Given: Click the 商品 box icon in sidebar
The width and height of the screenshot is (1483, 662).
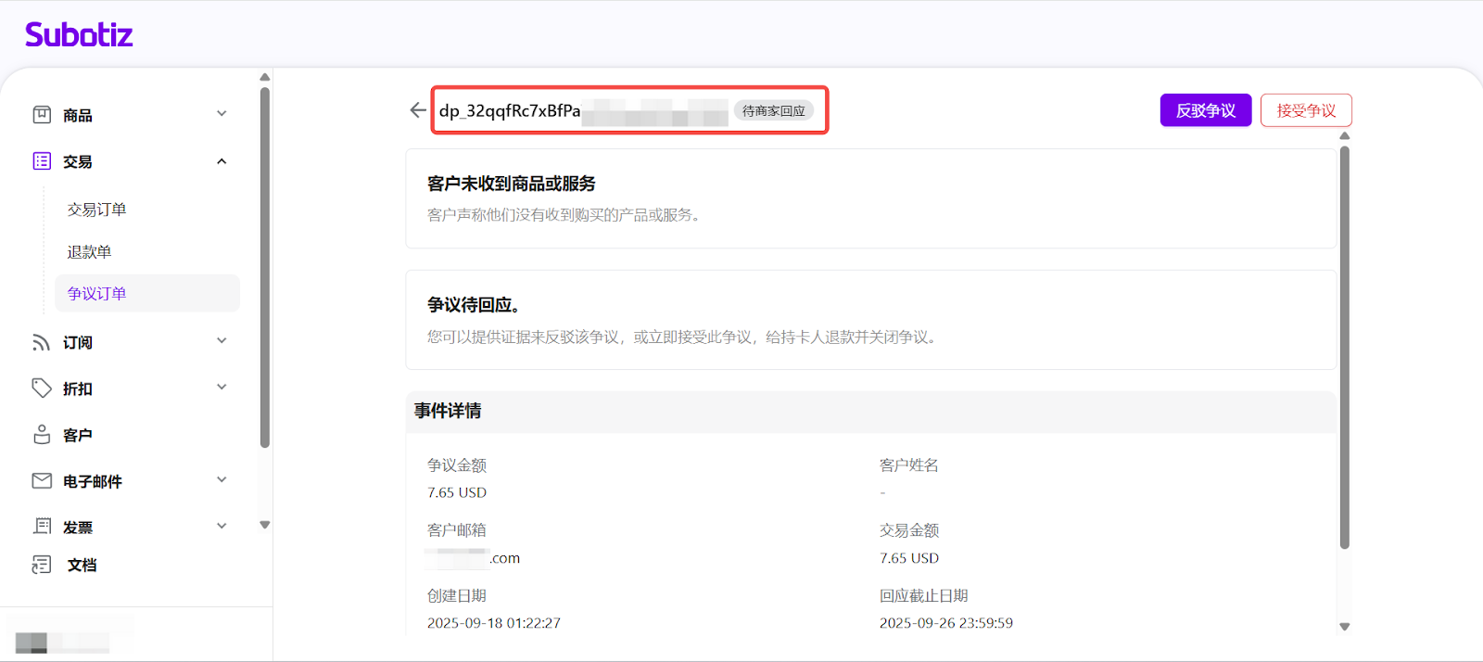Looking at the screenshot, I should point(42,115).
